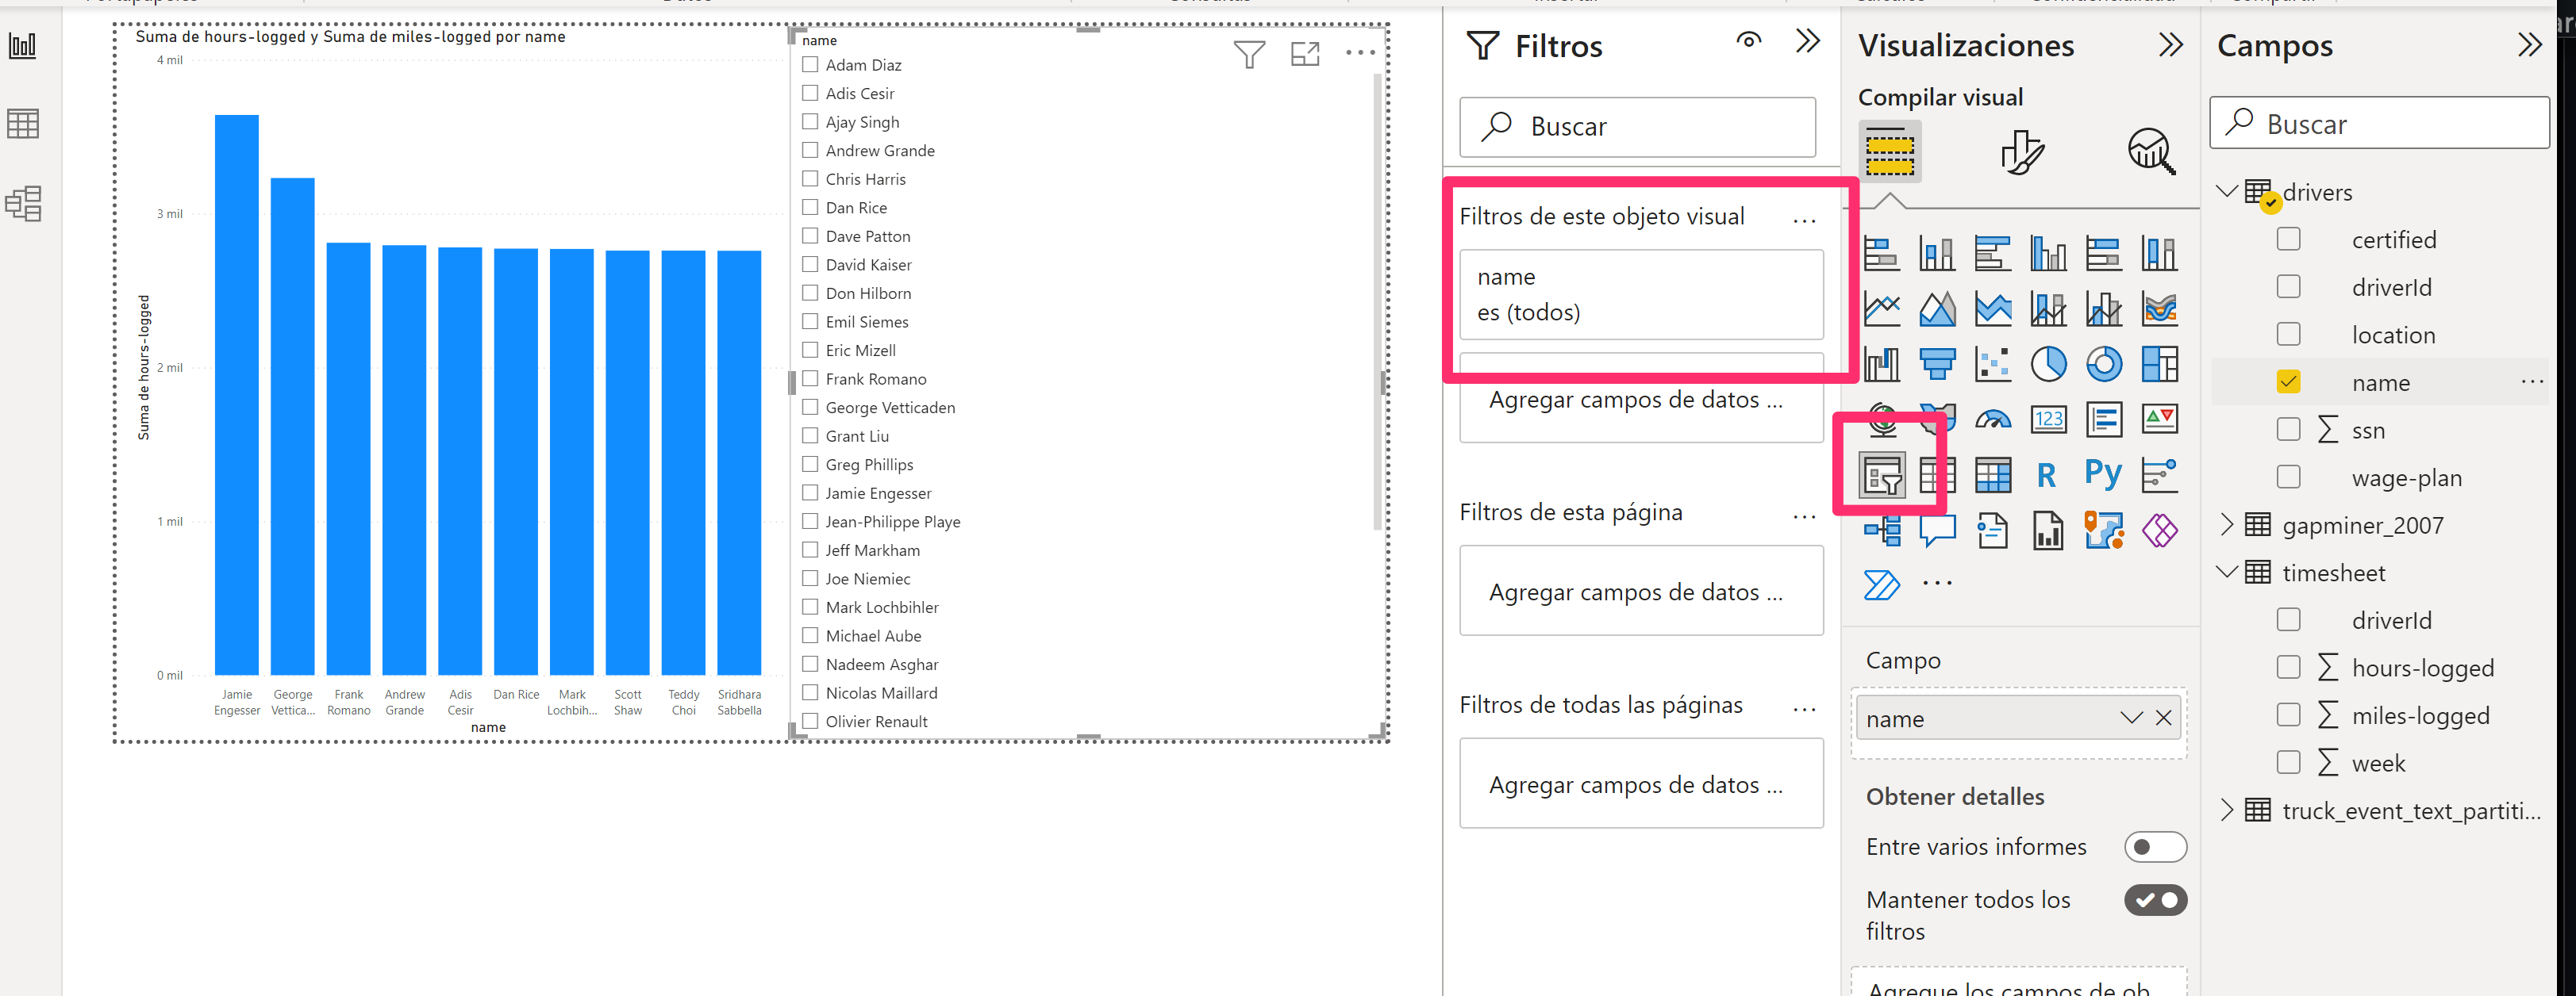Open more visuals ellipsis below visual gallery
Viewport: 2576px width, 996px height.
point(1937,584)
